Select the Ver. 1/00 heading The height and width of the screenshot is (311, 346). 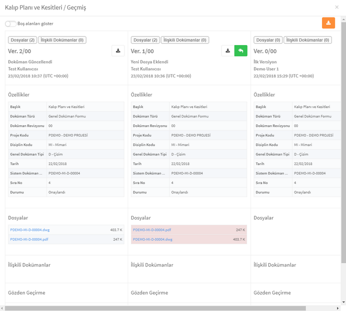142,51
